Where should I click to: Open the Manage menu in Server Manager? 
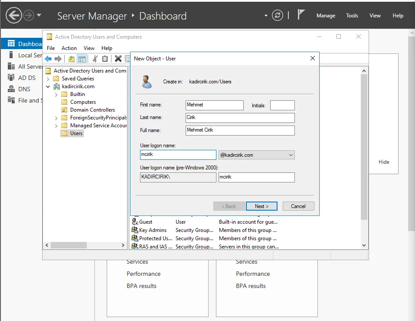point(326,16)
